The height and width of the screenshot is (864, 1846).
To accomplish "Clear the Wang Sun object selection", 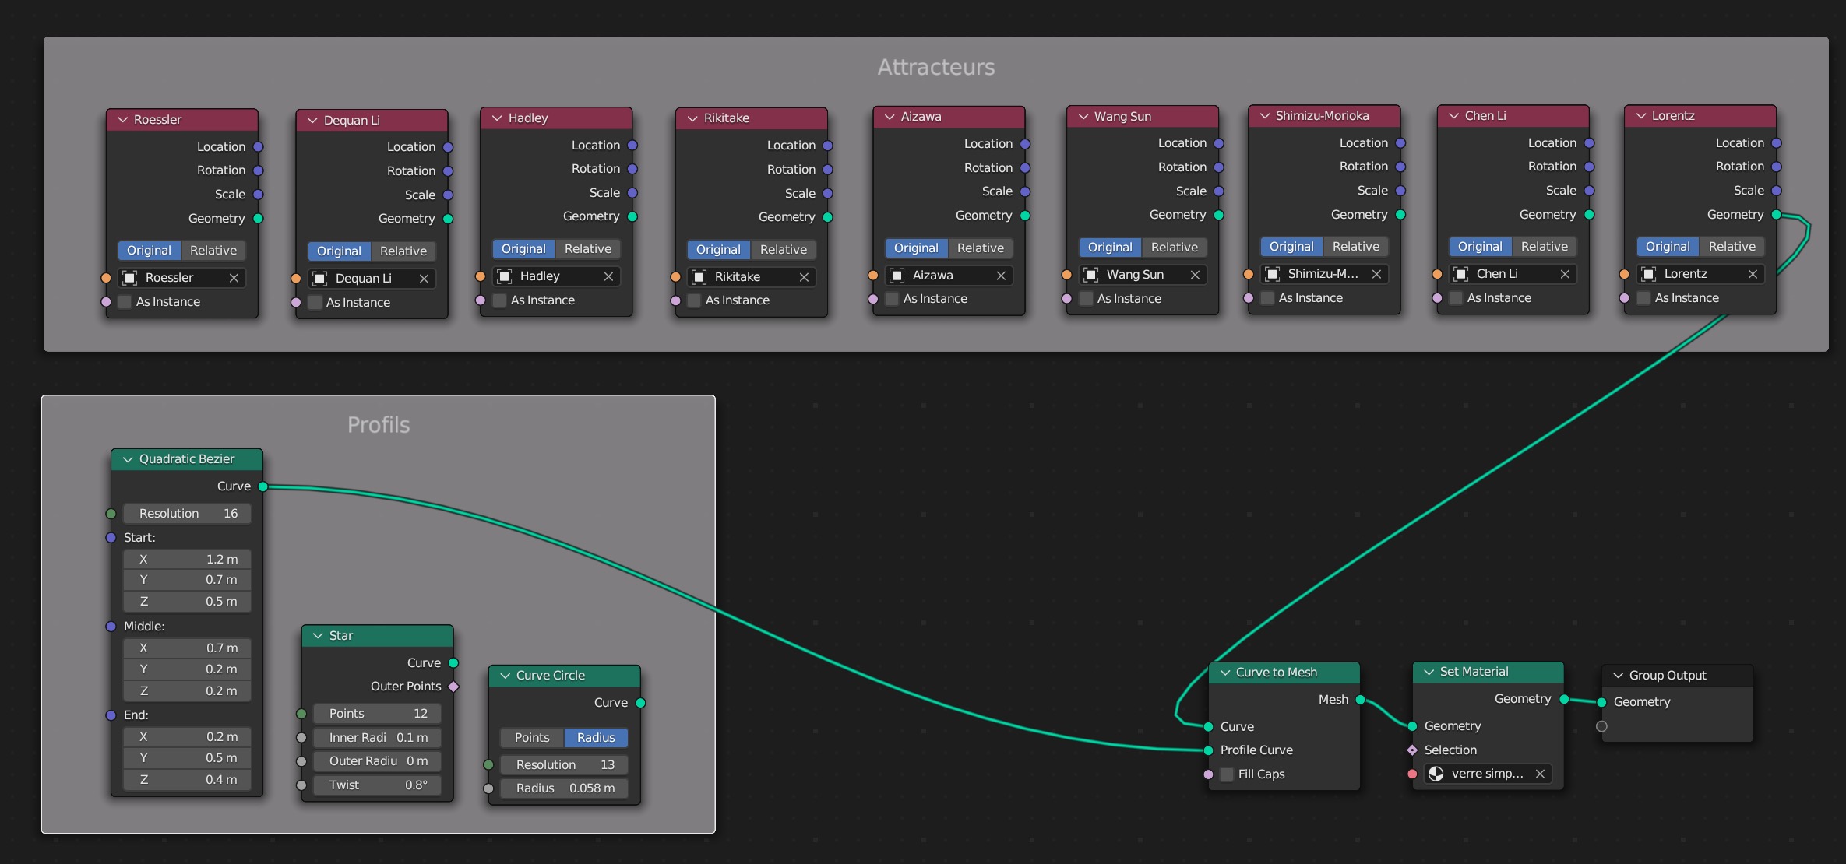I will [1195, 275].
